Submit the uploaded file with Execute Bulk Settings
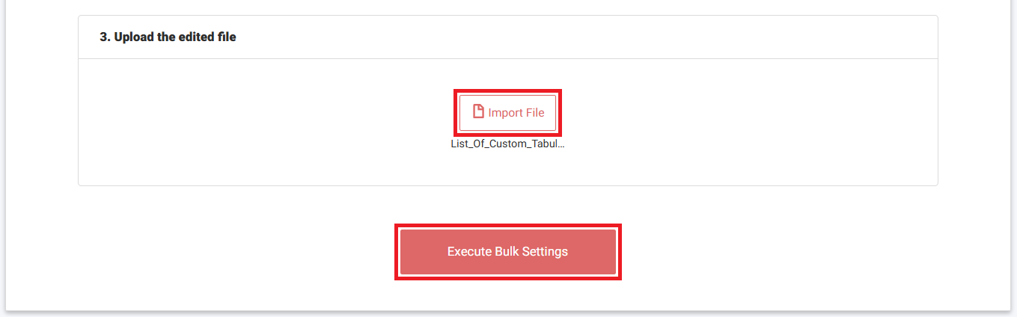 click(507, 252)
